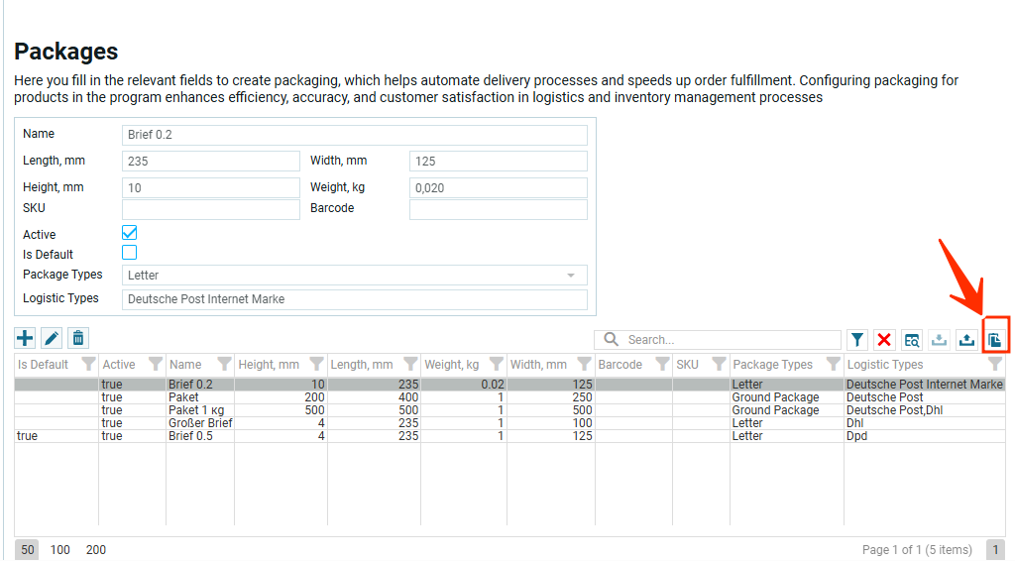Delete the selected package with trash icon
This screenshot has width=1015, height=561.
78,339
